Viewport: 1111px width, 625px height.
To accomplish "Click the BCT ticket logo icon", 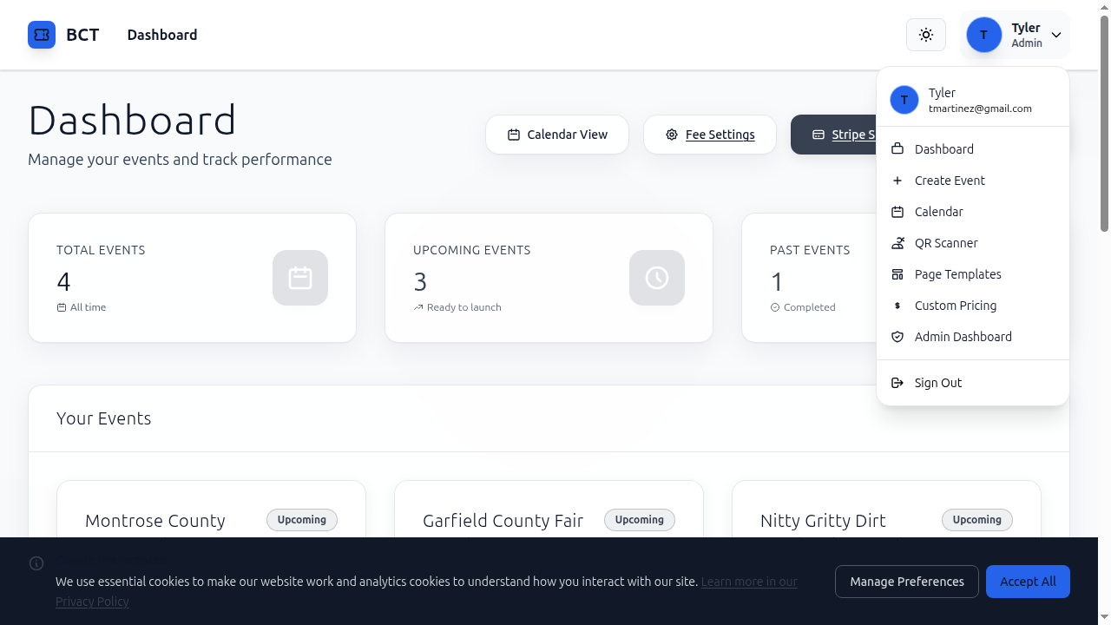I will click(x=42, y=35).
